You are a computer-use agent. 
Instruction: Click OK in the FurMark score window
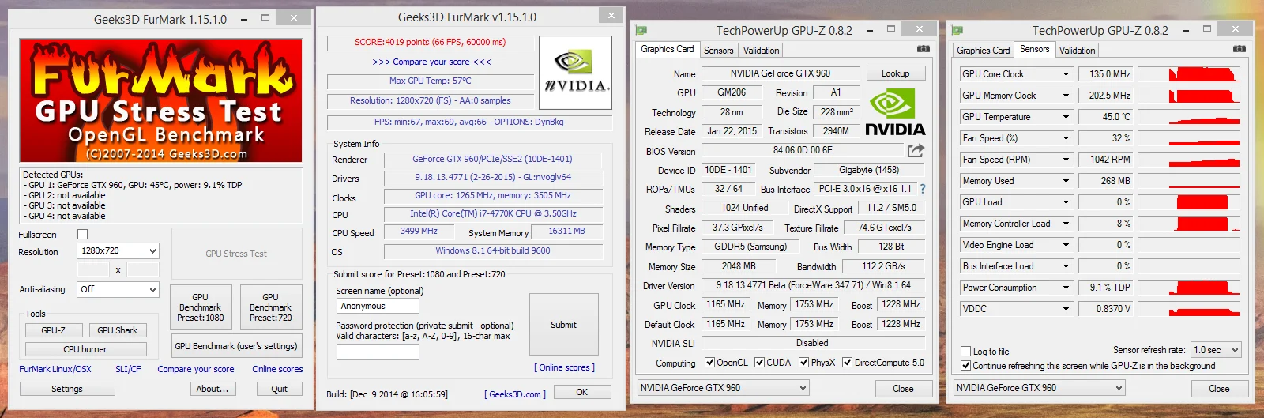click(582, 392)
